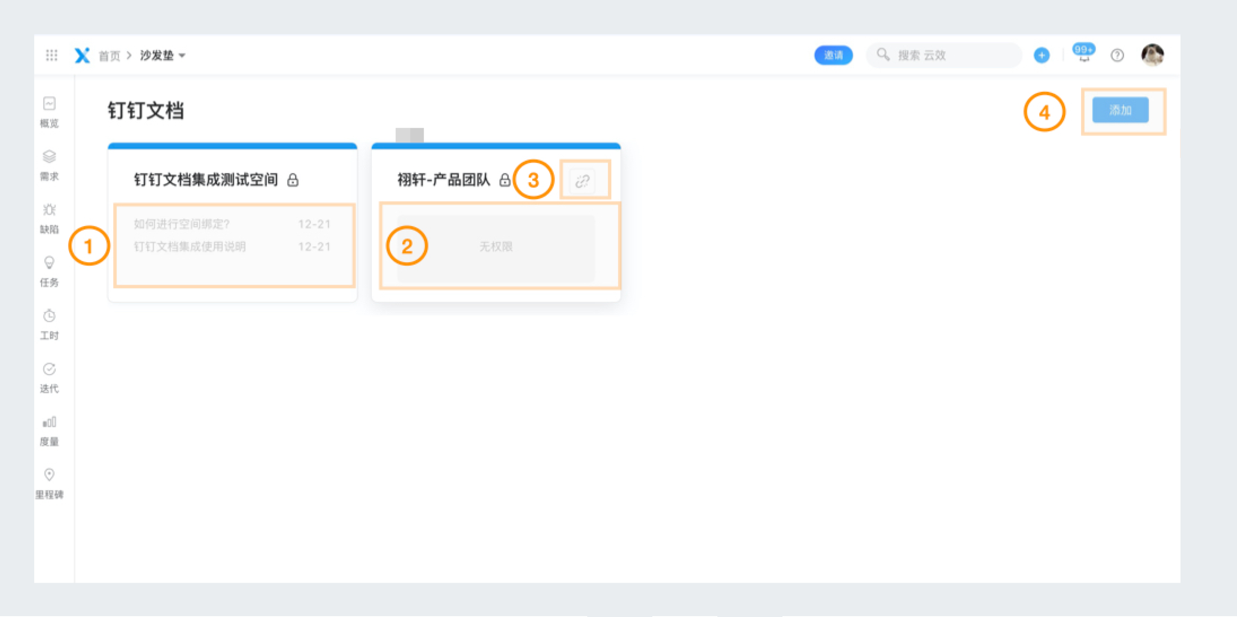Screen dimensions: 1237x617
Task: Click the 无权限 placeholder area
Action: pyautogui.click(x=496, y=247)
